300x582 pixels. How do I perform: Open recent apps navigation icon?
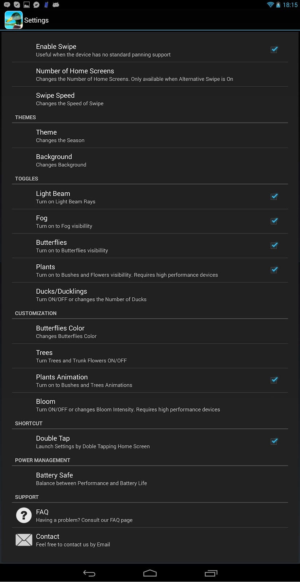click(211, 573)
